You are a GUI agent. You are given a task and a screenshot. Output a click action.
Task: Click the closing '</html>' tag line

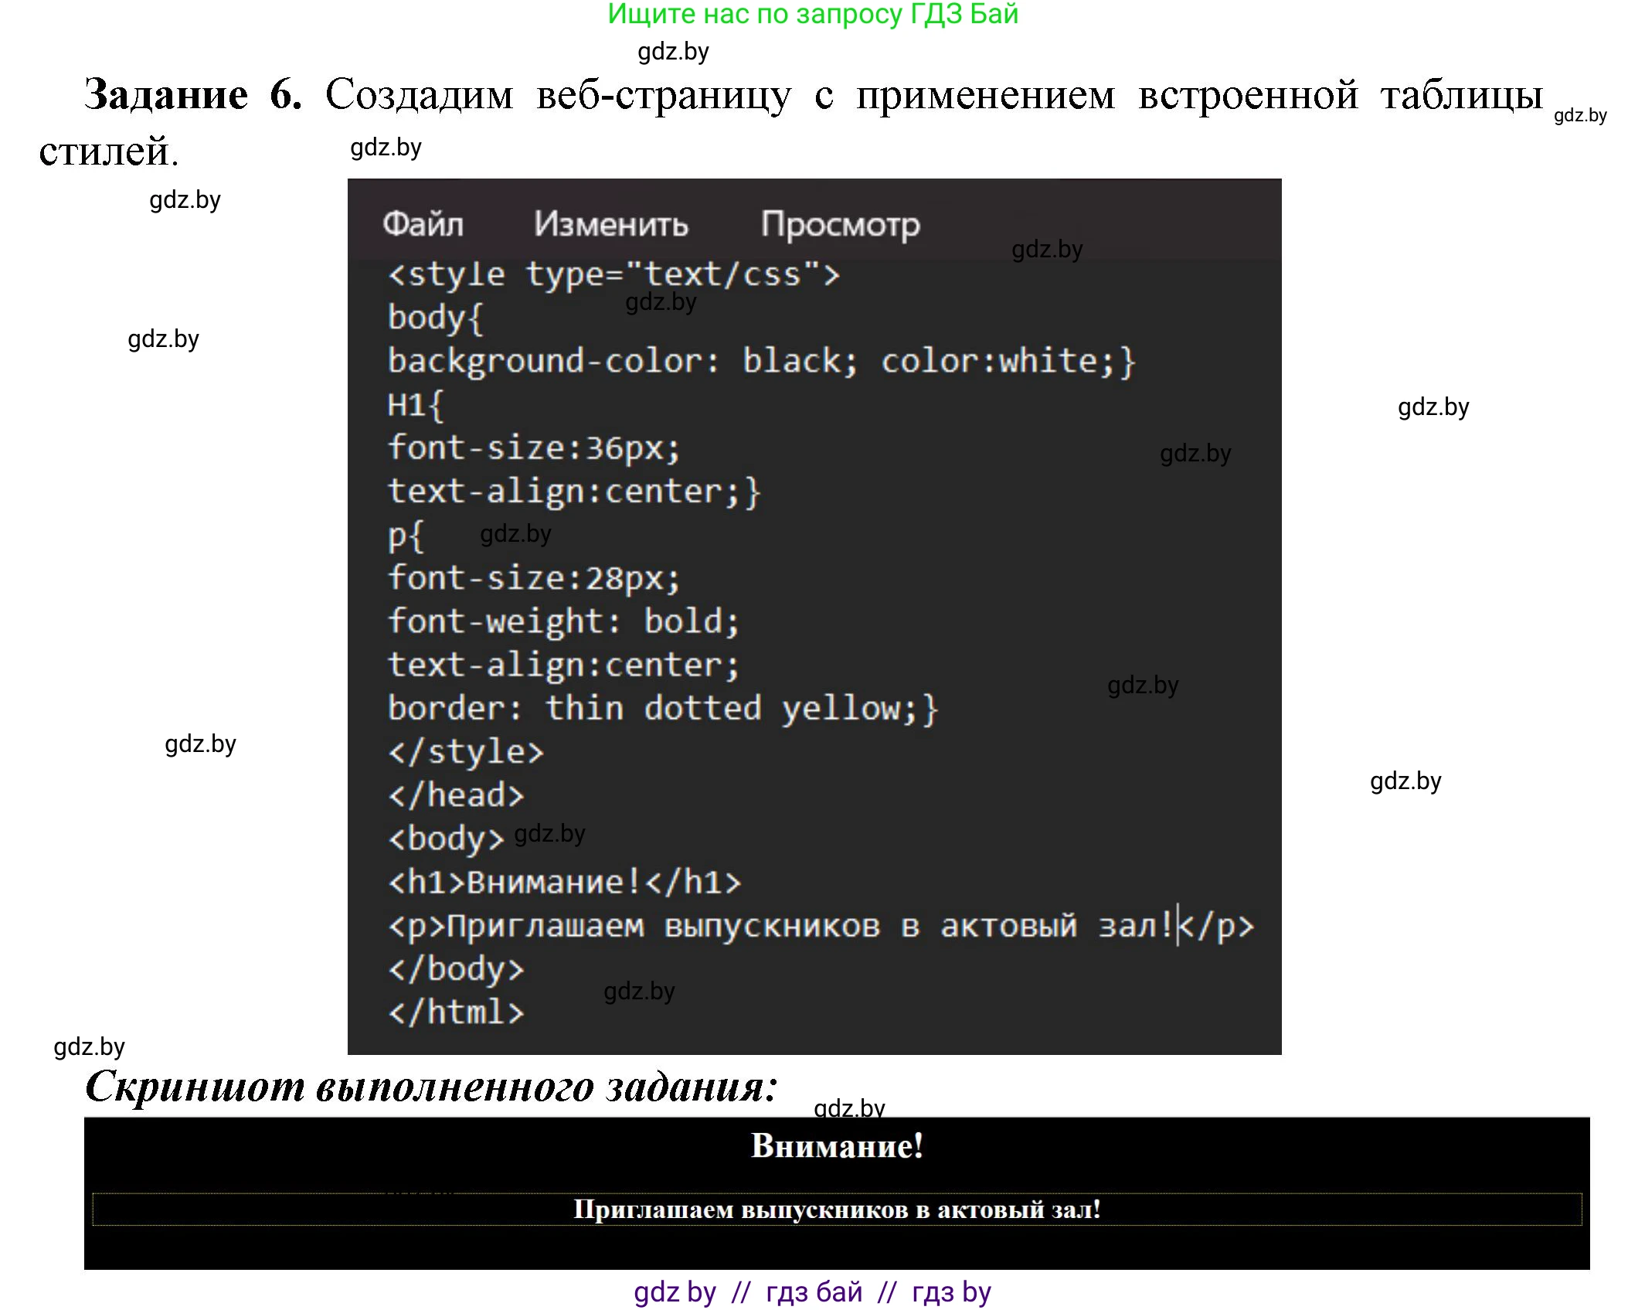[x=456, y=1012]
